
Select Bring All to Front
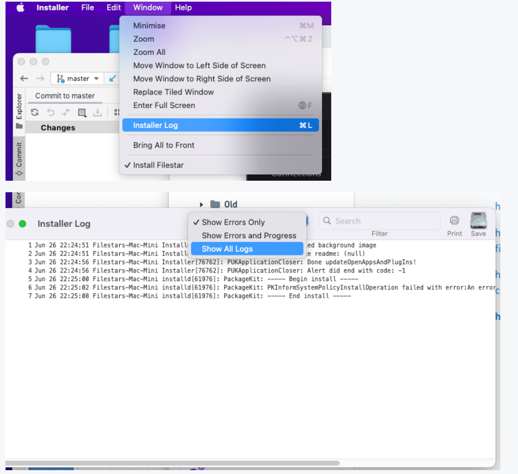pyautogui.click(x=220, y=146)
